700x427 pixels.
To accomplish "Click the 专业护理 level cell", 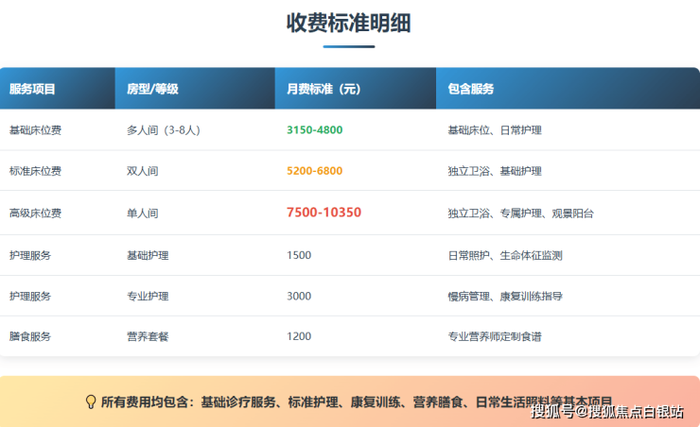I will coord(148,296).
